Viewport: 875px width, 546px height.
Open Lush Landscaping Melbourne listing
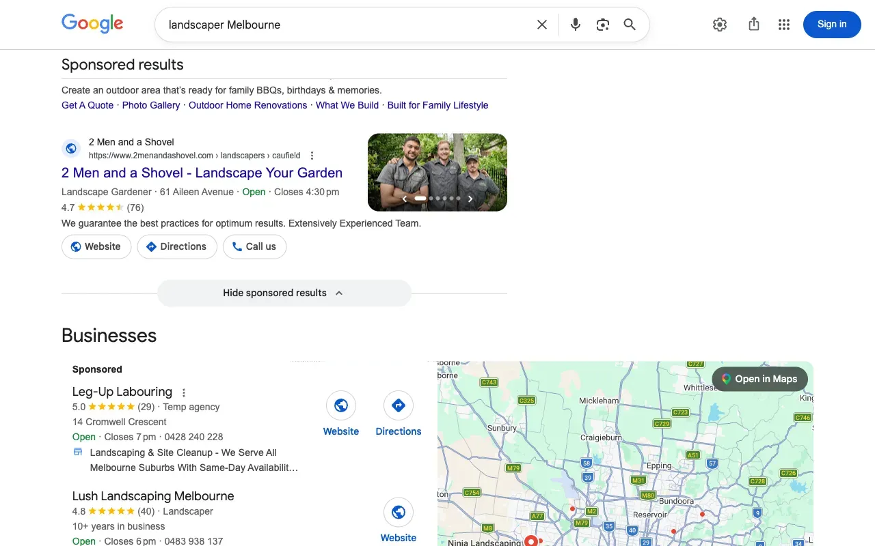pos(153,496)
